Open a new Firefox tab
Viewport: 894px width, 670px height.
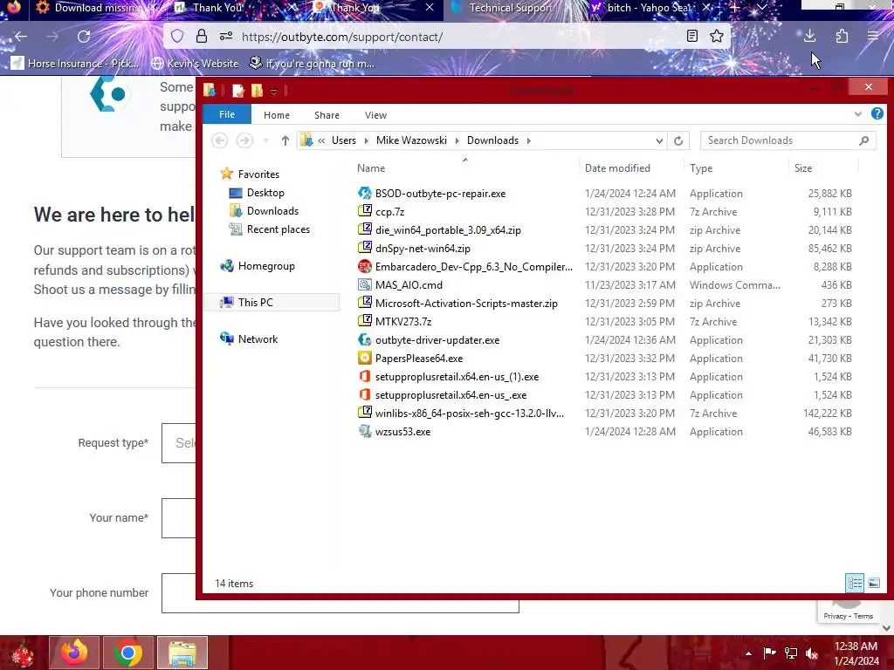tap(734, 8)
